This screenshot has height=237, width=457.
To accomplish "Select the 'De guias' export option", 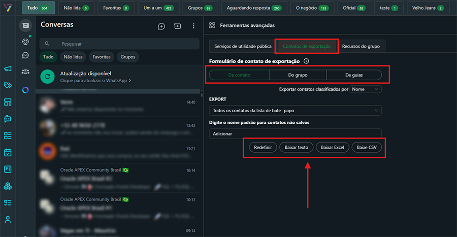I will click(354, 75).
